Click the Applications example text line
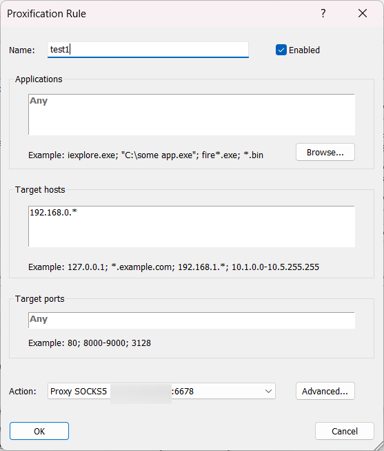Viewport: 384px width, 451px height. pyautogui.click(x=145, y=155)
